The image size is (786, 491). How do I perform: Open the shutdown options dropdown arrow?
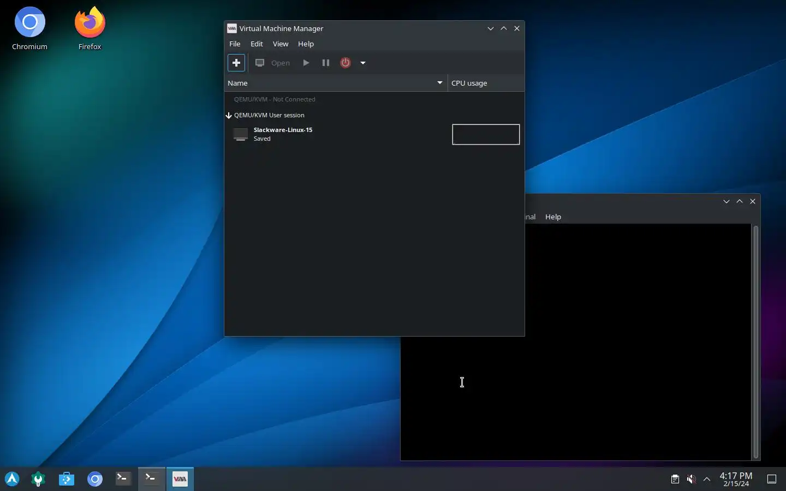coord(363,63)
